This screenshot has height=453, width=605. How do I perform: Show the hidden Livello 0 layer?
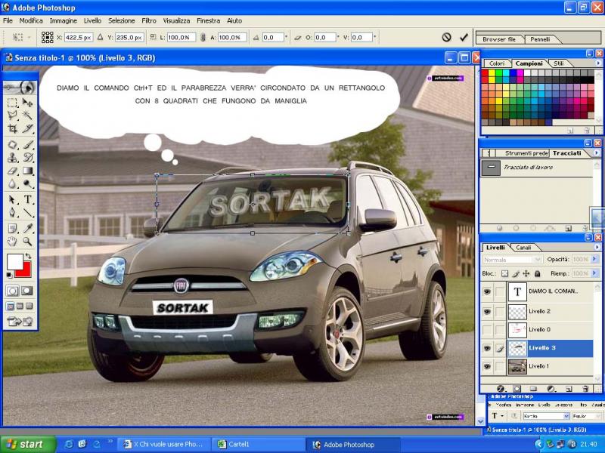pos(487,329)
